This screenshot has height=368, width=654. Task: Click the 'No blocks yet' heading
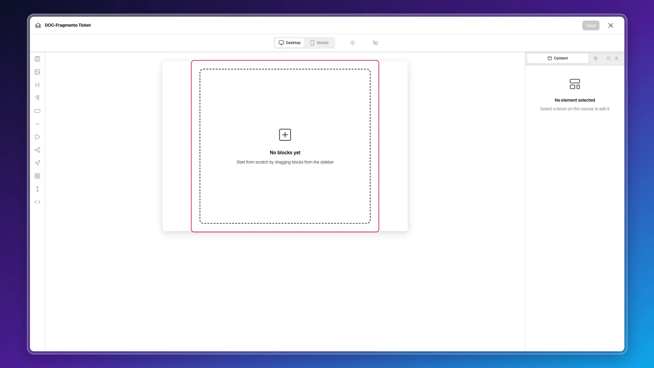285,153
